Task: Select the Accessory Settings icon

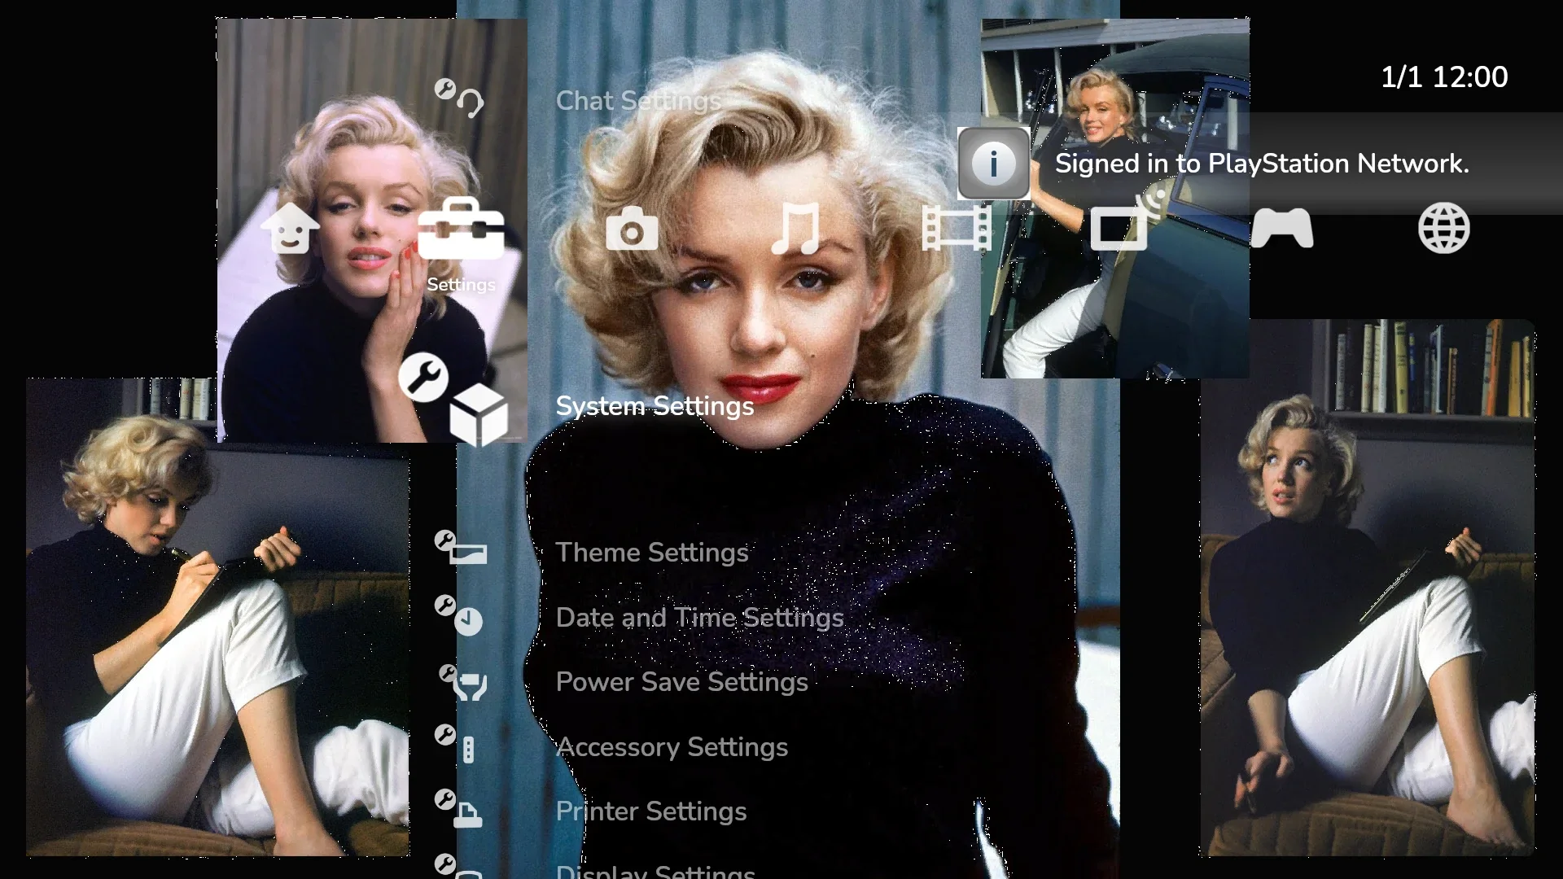Action: (x=455, y=743)
